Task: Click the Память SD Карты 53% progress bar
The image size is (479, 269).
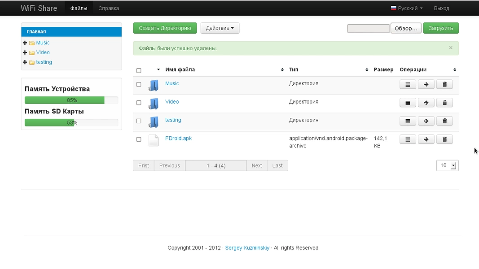Action: click(x=71, y=122)
